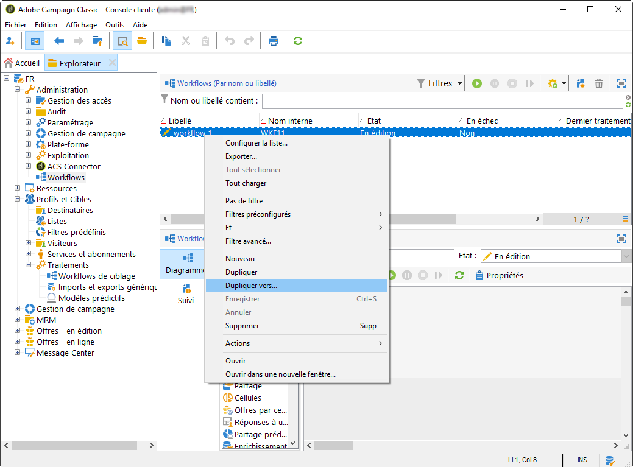Screen dimensions: 633x467
Task: Toggle the navigation tree panel button in toolbar
Action: (35, 41)
